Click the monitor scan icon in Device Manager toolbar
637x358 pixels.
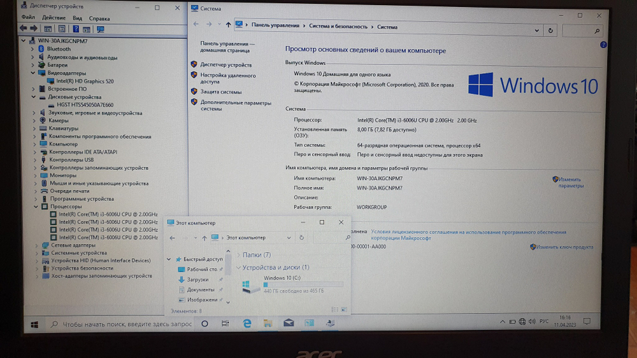[x=101, y=29]
